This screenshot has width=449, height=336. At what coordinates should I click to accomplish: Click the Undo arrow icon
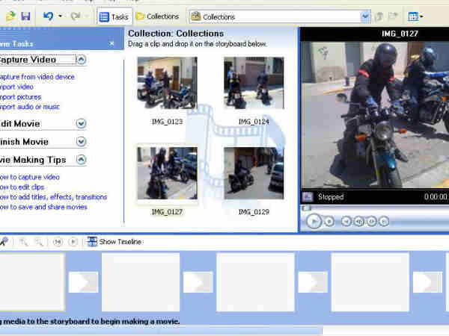(49, 16)
